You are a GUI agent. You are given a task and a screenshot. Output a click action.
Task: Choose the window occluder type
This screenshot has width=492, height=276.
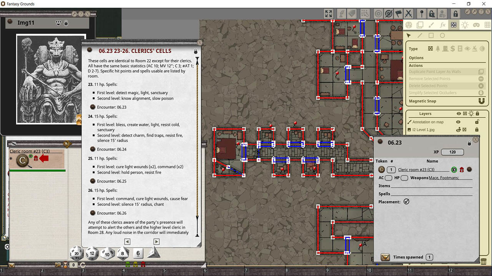tap(460, 49)
